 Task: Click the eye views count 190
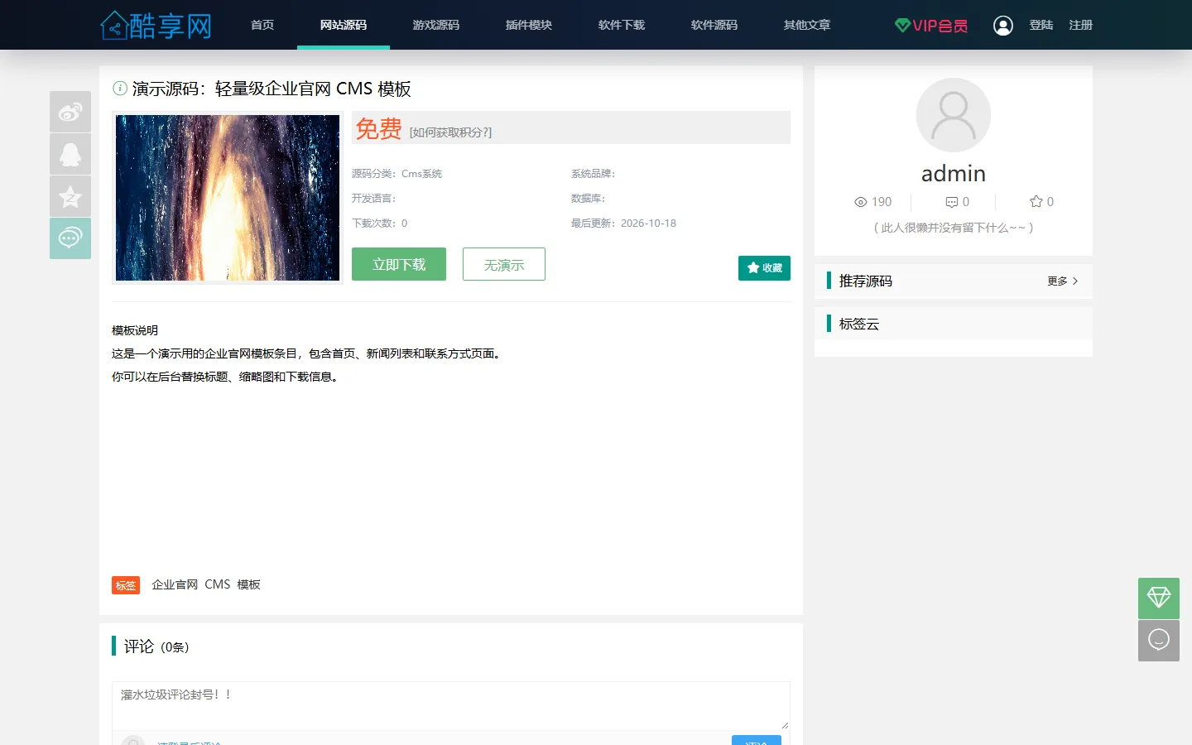(x=873, y=202)
